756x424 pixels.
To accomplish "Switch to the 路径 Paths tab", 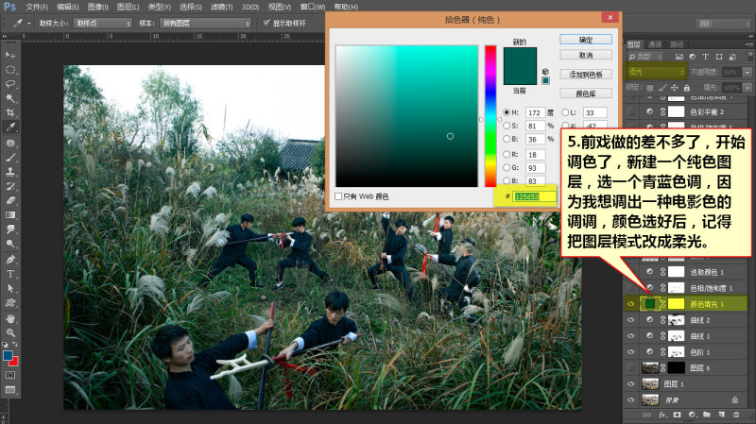I will pos(677,44).
